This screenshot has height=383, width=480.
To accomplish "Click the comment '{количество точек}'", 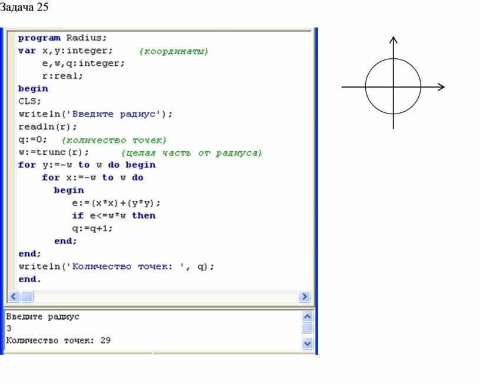I will [114, 140].
